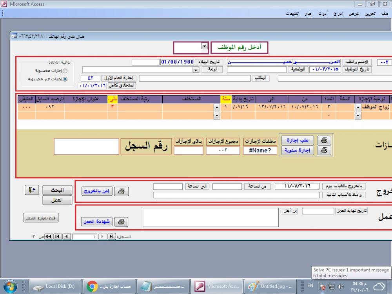392x294 pixels.
Task: Click the رقم السجل input field
Action: point(86,146)
